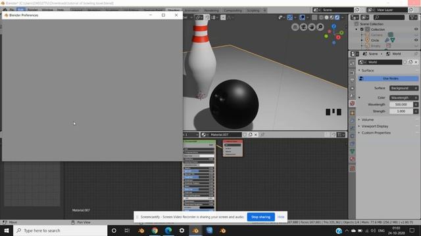Toggle fake user shield for World
Image resolution: width=421 pixels, height=236 pixels.
[405, 62]
